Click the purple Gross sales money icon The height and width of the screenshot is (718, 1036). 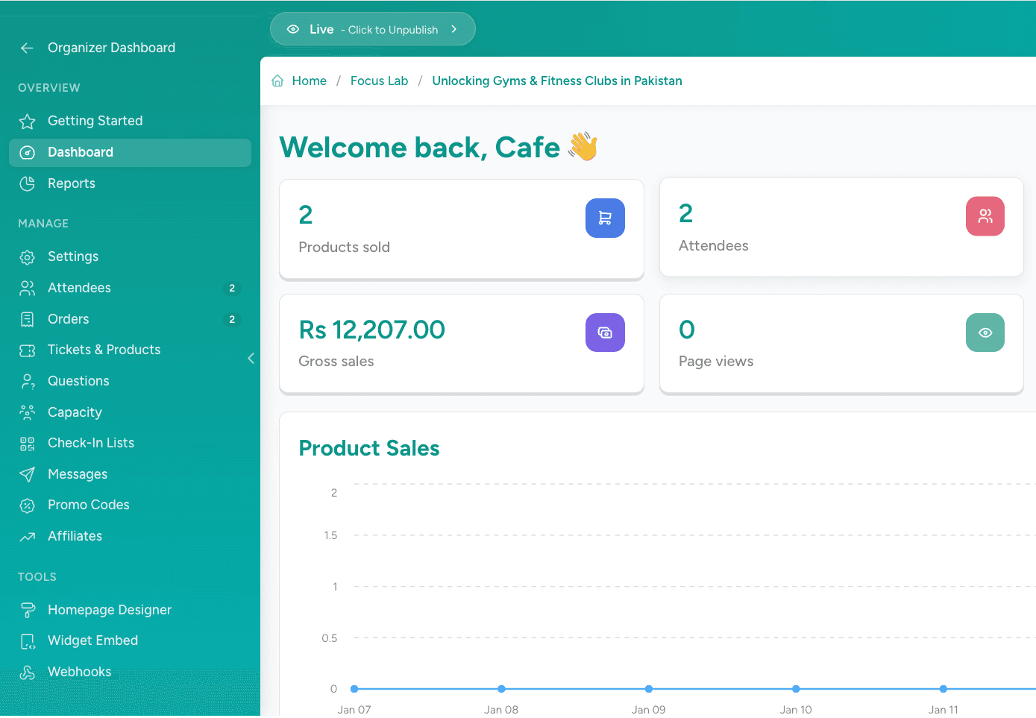605,333
